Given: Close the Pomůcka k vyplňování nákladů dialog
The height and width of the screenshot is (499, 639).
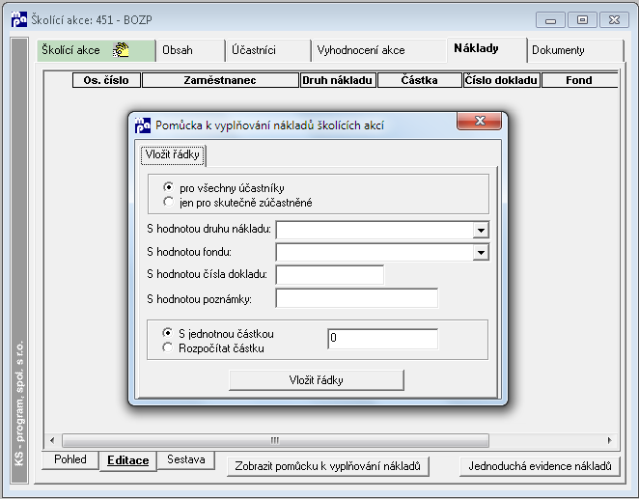Looking at the screenshot, I should (x=479, y=121).
